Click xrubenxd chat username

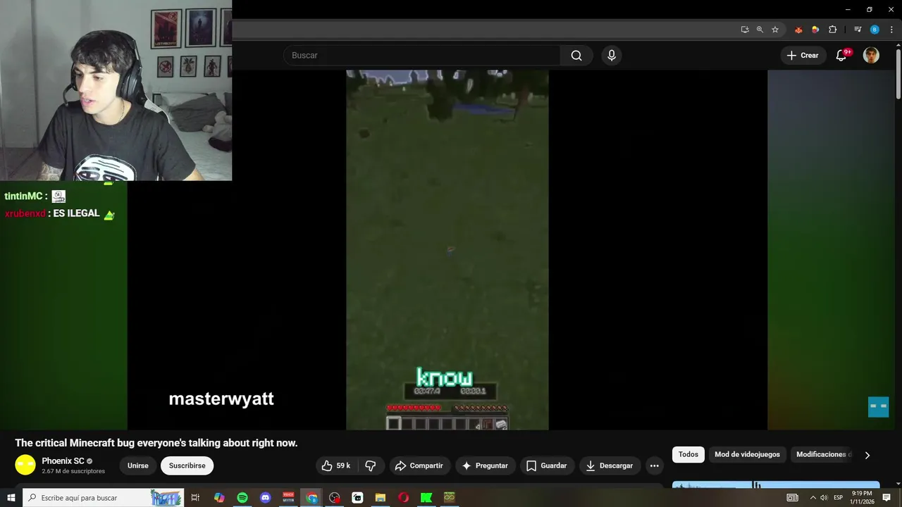click(x=25, y=213)
